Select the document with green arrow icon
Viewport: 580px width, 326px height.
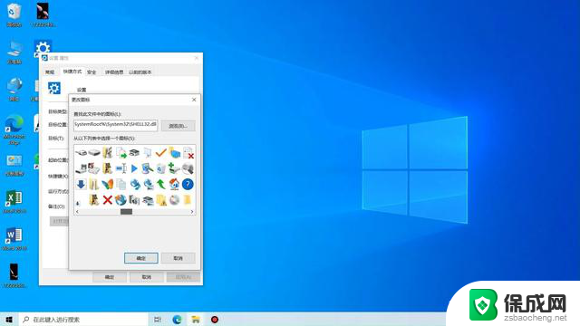click(121, 152)
